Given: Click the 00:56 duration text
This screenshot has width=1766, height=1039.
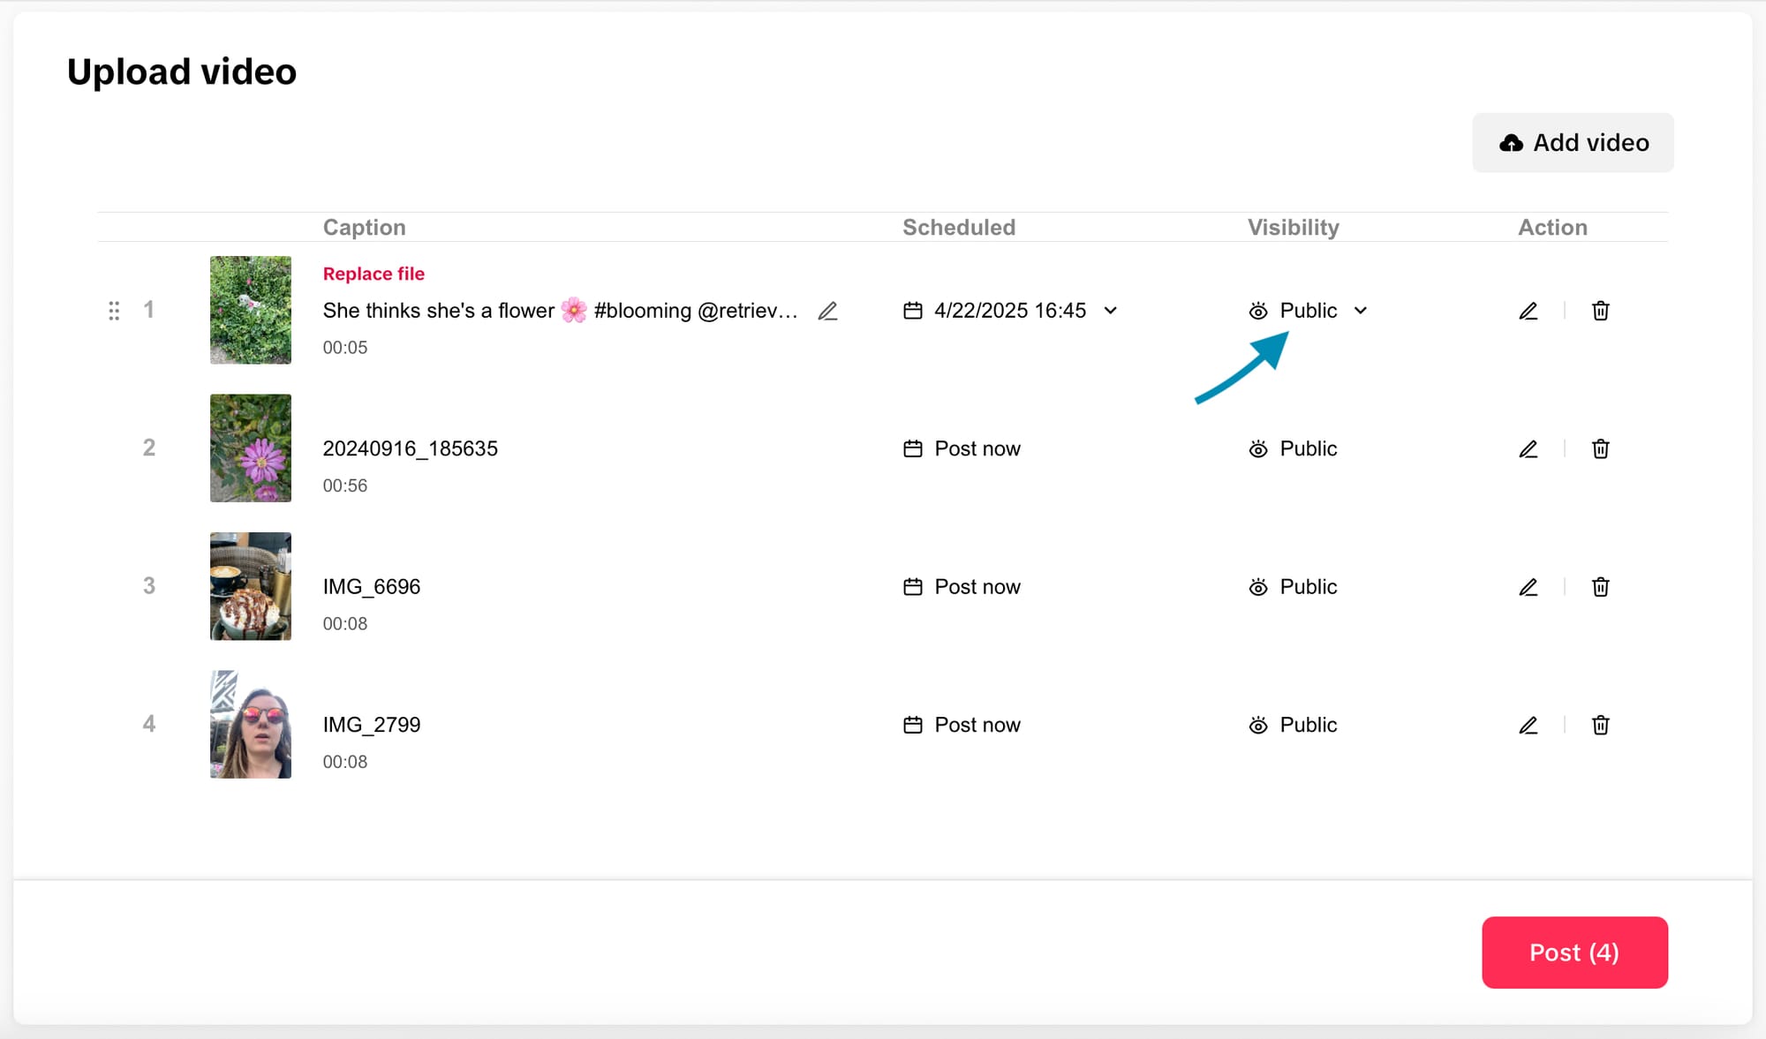Looking at the screenshot, I should (x=344, y=486).
